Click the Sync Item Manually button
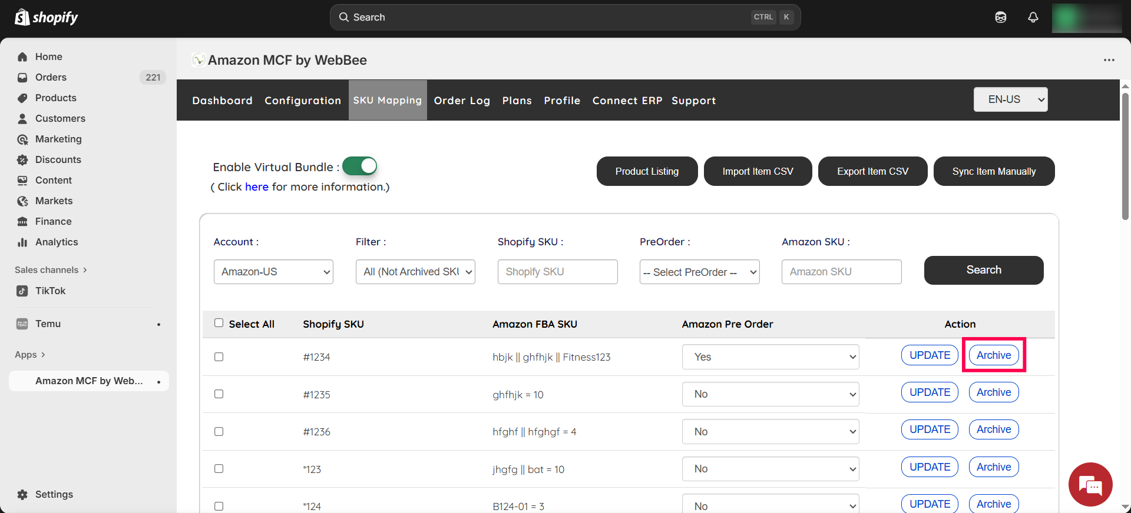This screenshot has width=1131, height=513. pyautogui.click(x=994, y=171)
